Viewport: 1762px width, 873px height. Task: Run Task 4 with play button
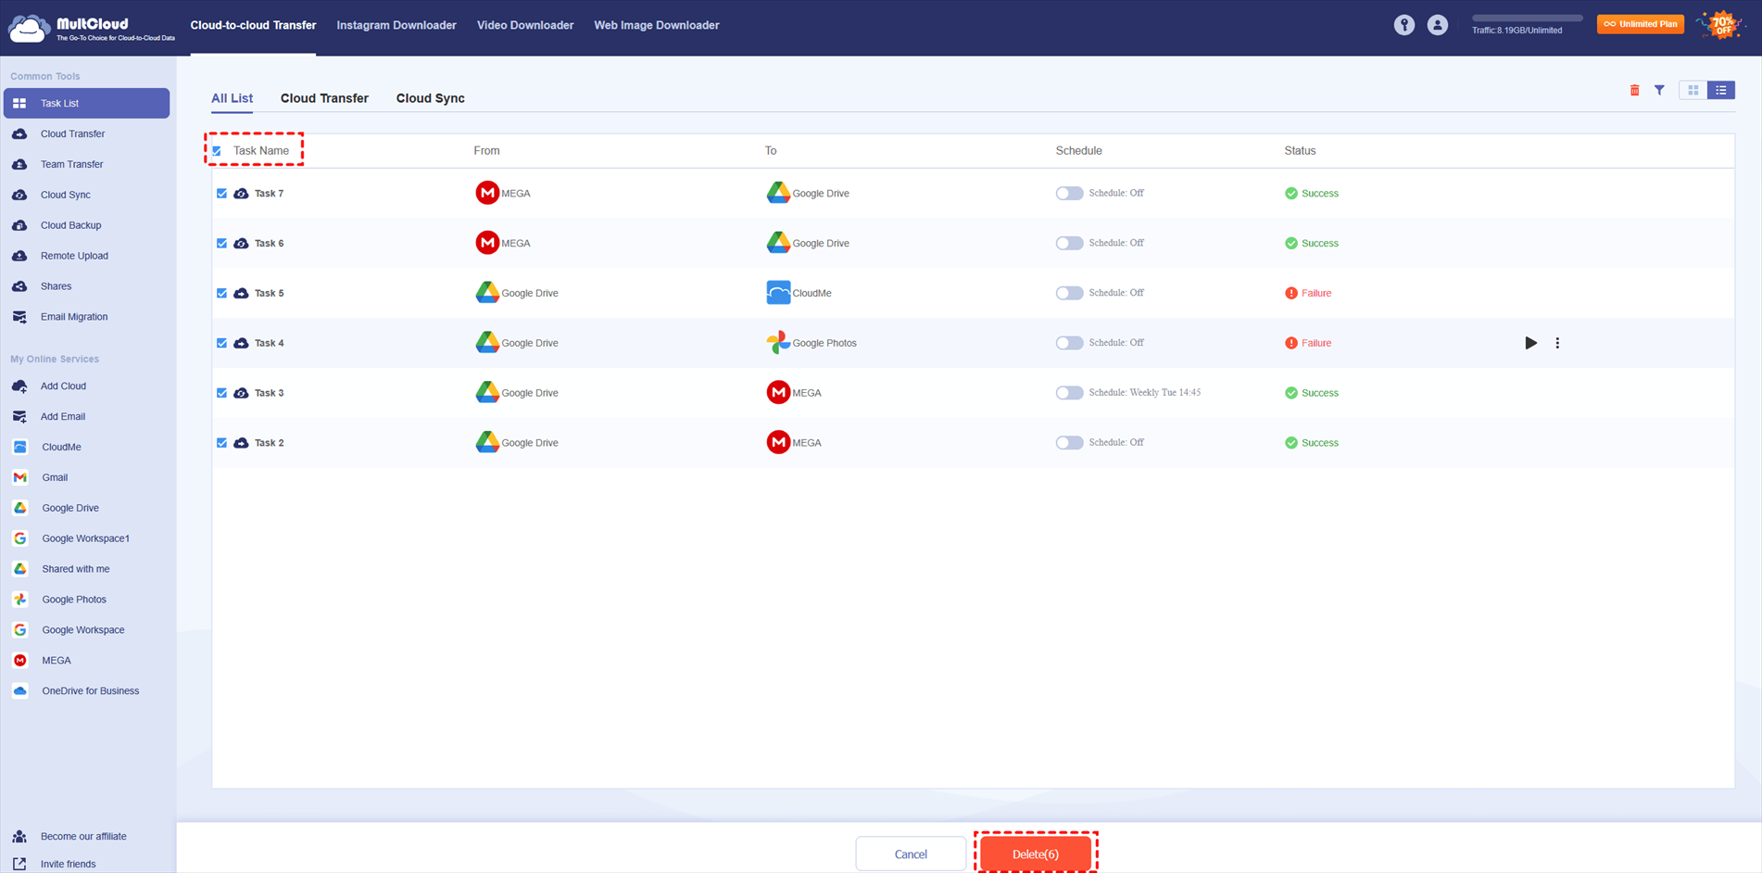click(1530, 343)
